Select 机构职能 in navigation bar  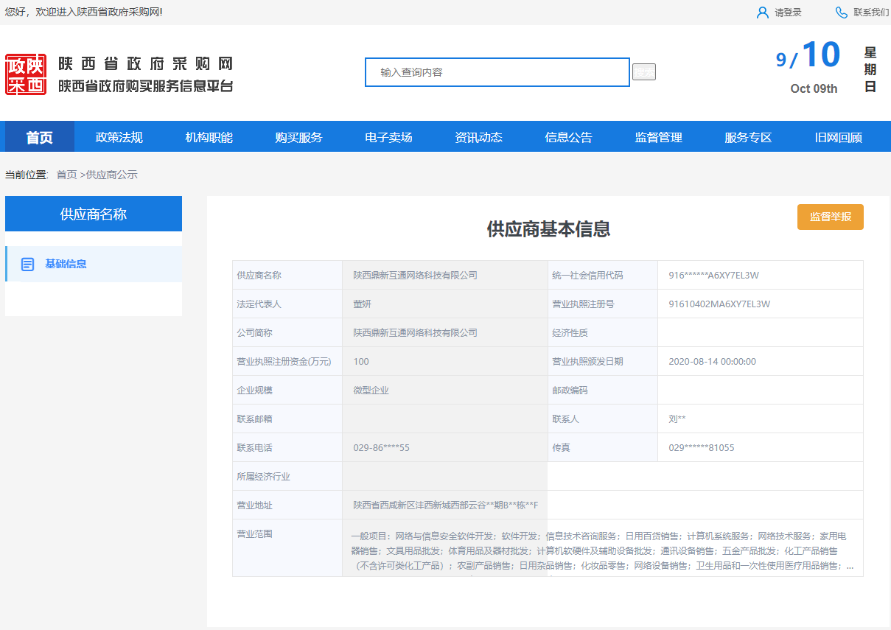click(x=209, y=137)
